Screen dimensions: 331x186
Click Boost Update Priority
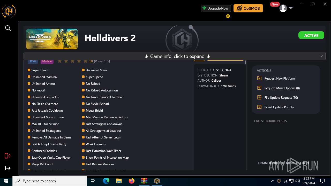point(279,107)
